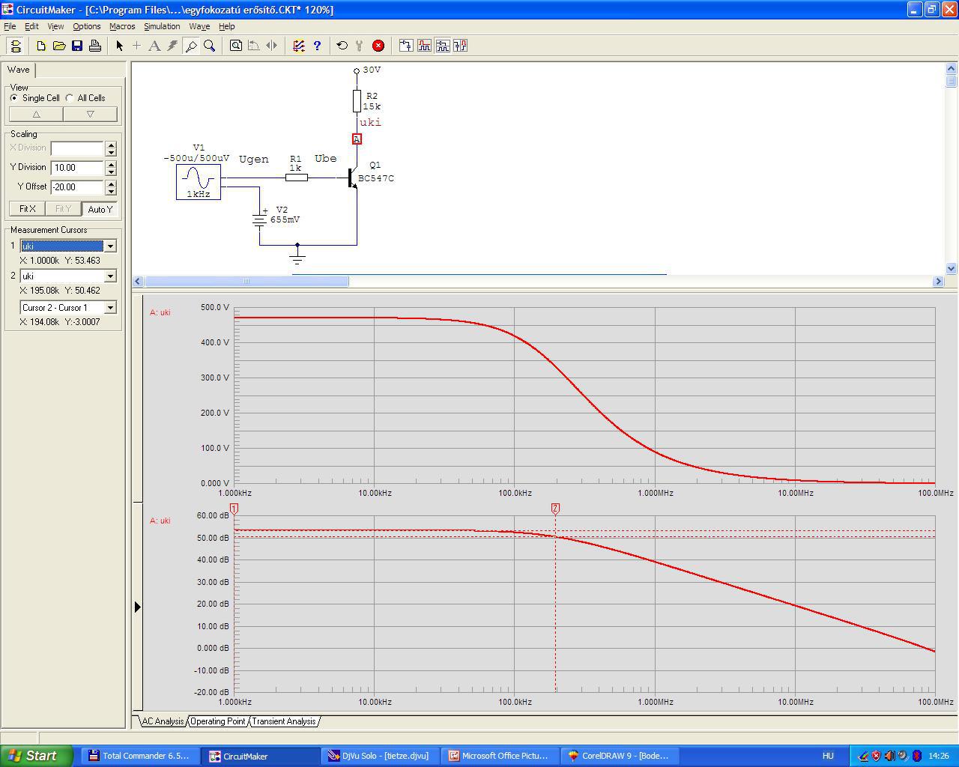The height and width of the screenshot is (767, 959).
Task: Increase the Y Offset value
Action: [111, 184]
